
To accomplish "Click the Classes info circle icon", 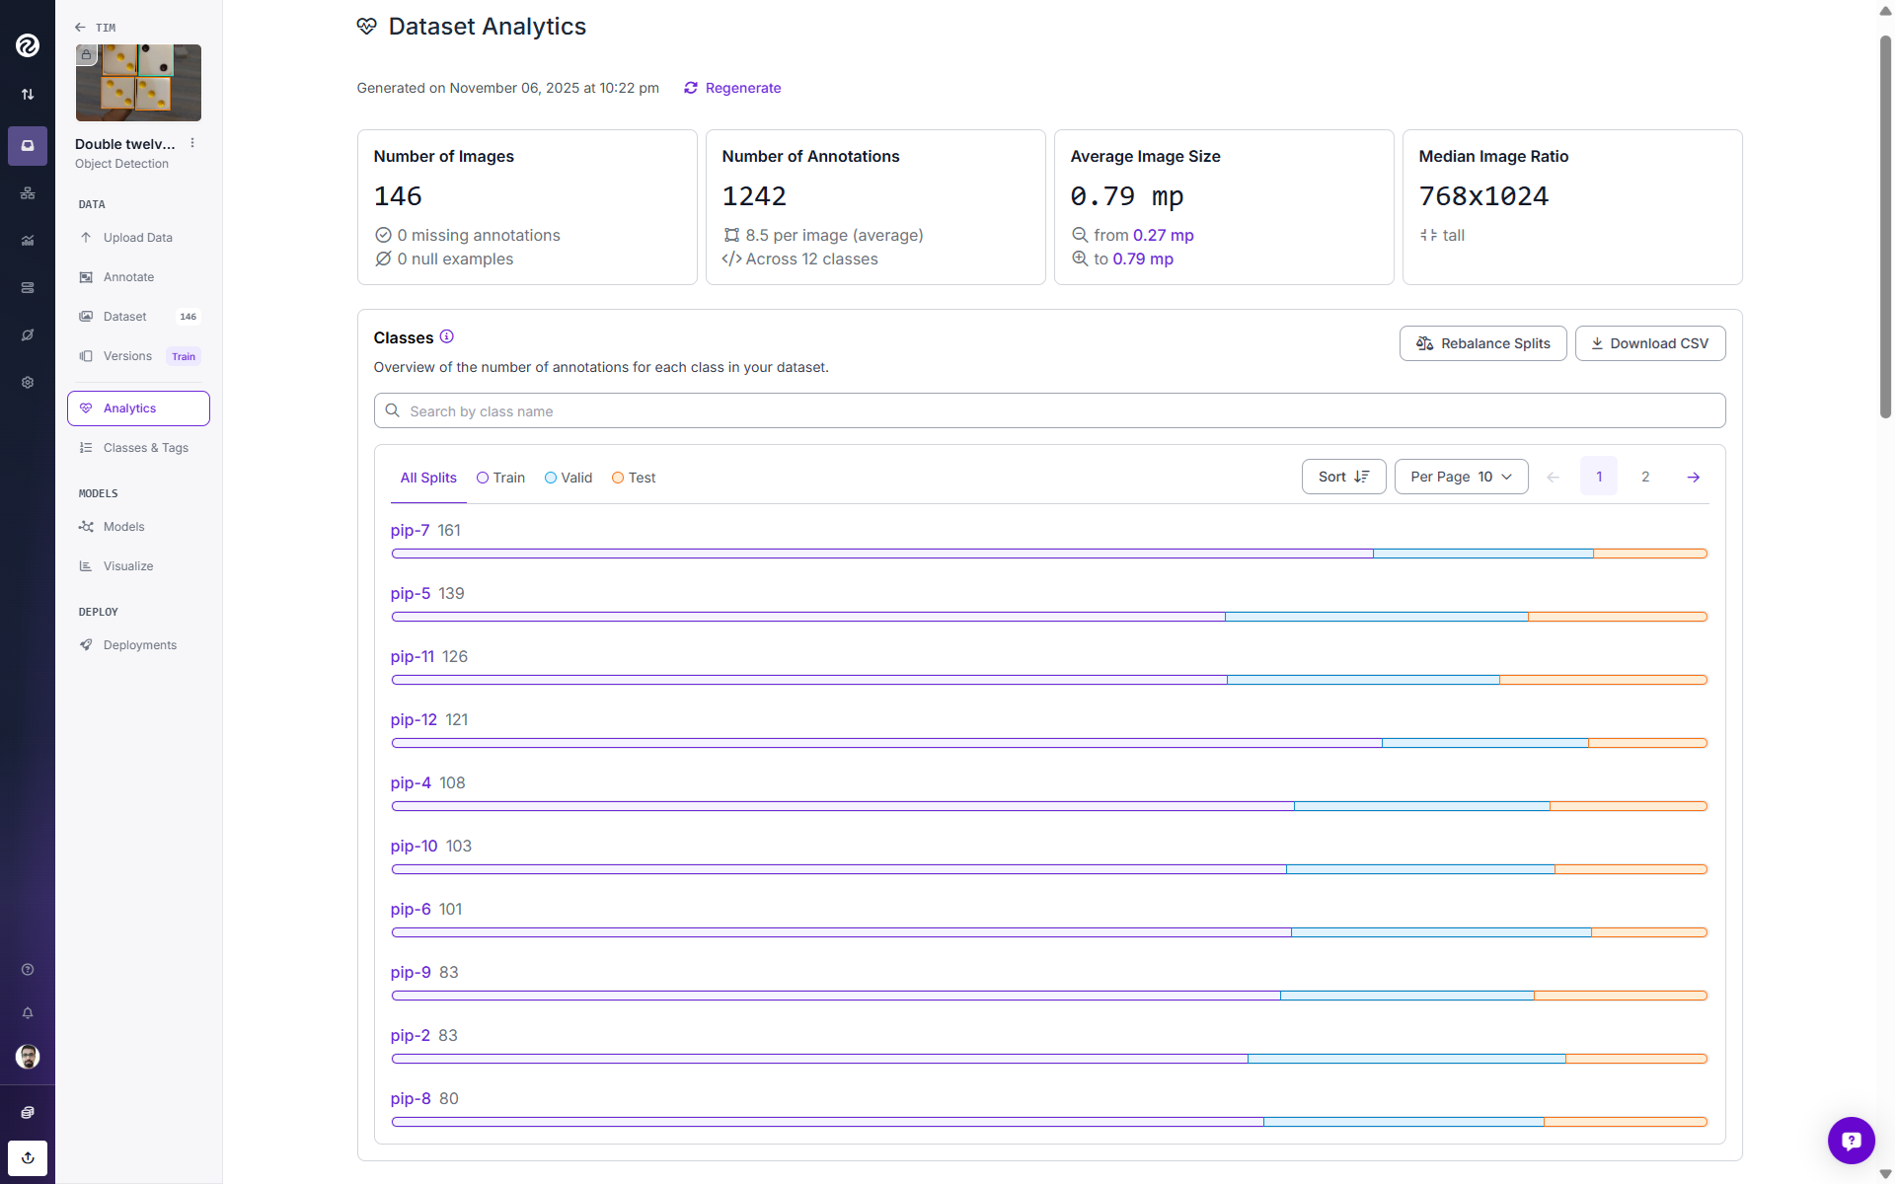I will click(447, 336).
